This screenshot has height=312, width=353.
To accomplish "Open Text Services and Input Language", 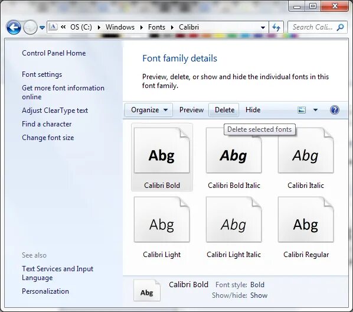I will 57,273.
